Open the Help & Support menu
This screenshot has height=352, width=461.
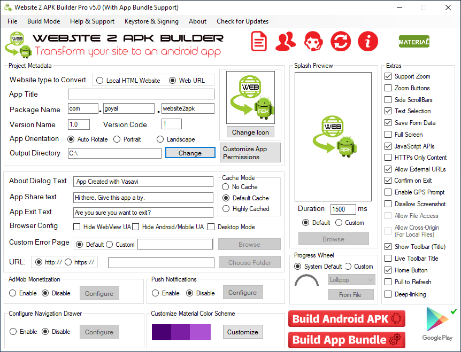click(92, 21)
